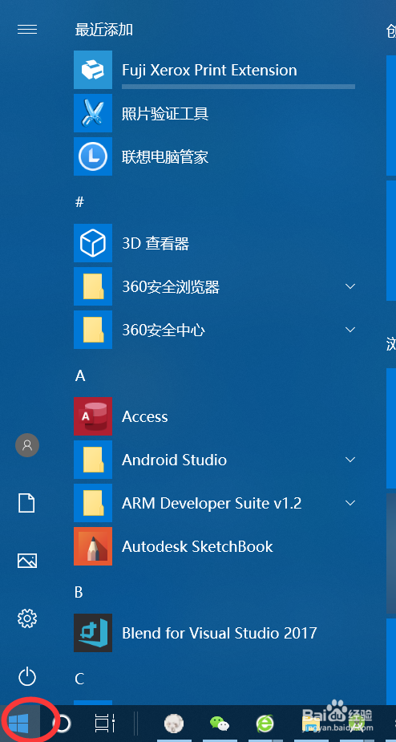Open Settings via the gear icon
Screen dimensions: 396x742
click(27, 618)
